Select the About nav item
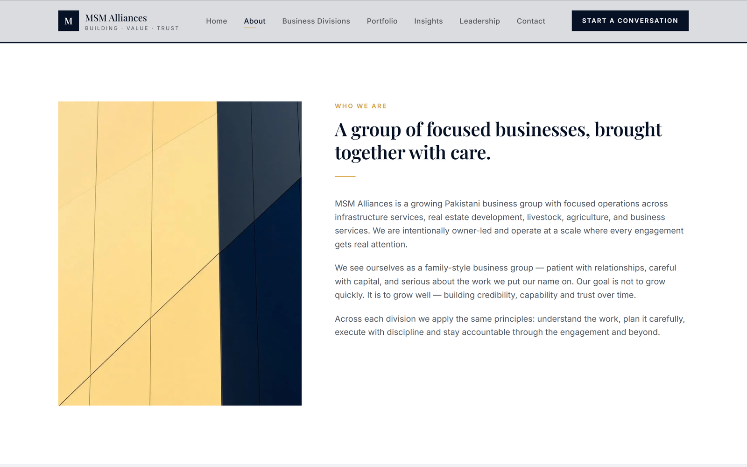The width and height of the screenshot is (747, 467). [x=254, y=21]
